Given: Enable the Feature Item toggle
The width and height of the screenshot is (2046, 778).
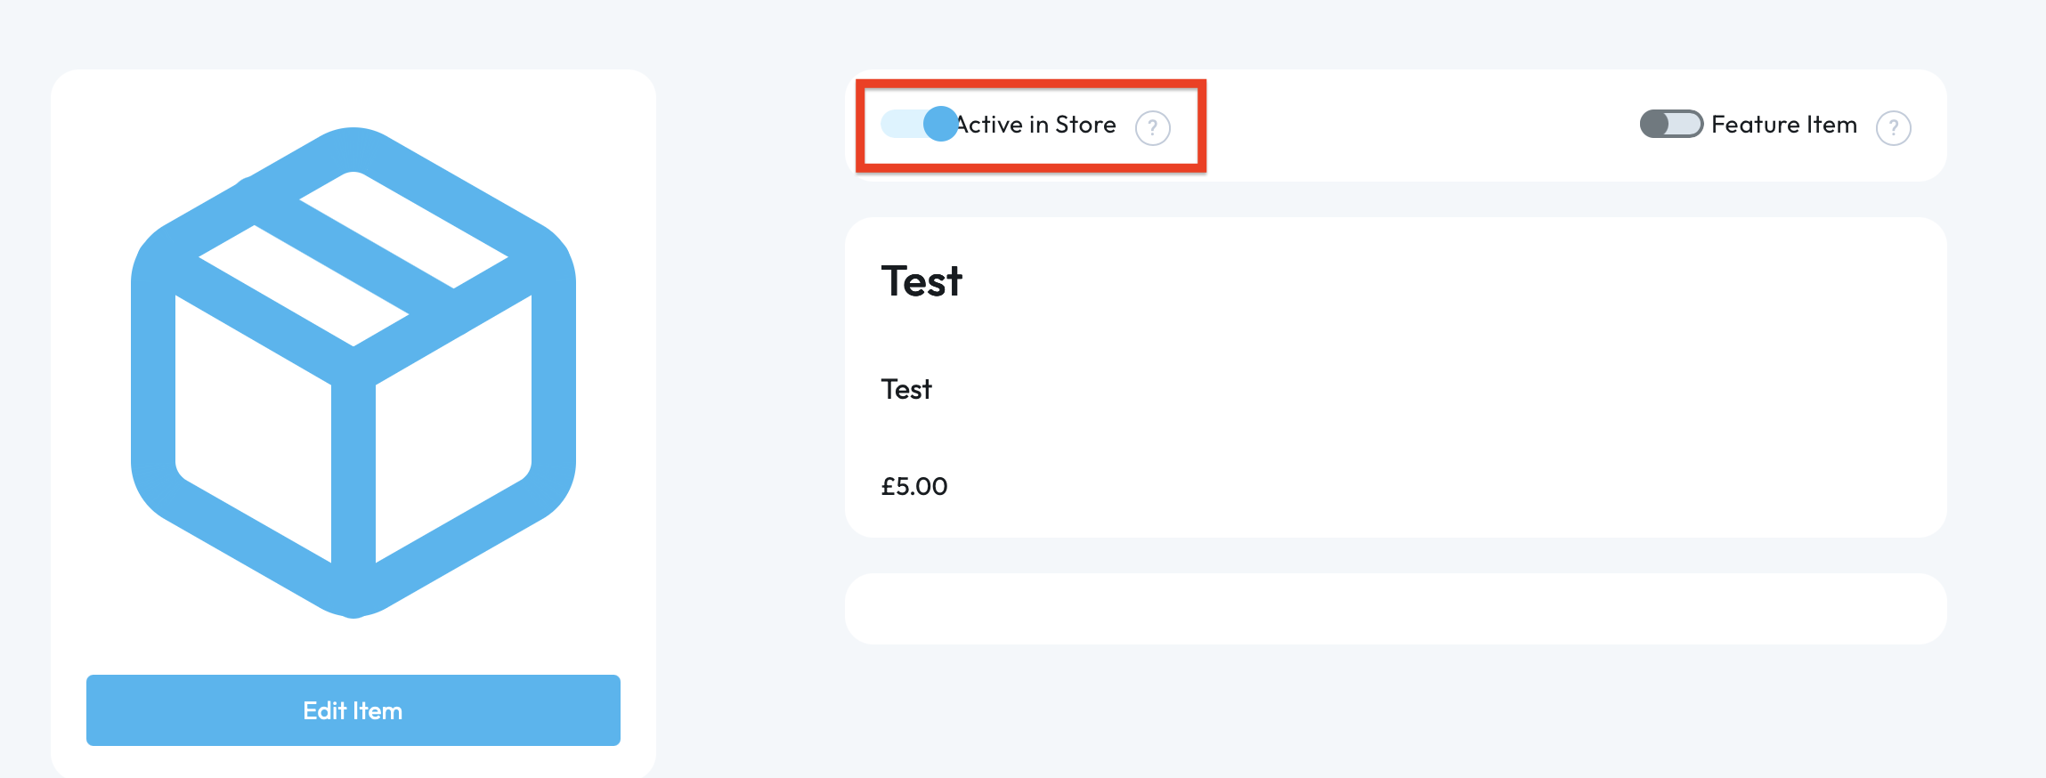Looking at the screenshot, I should (1671, 124).
